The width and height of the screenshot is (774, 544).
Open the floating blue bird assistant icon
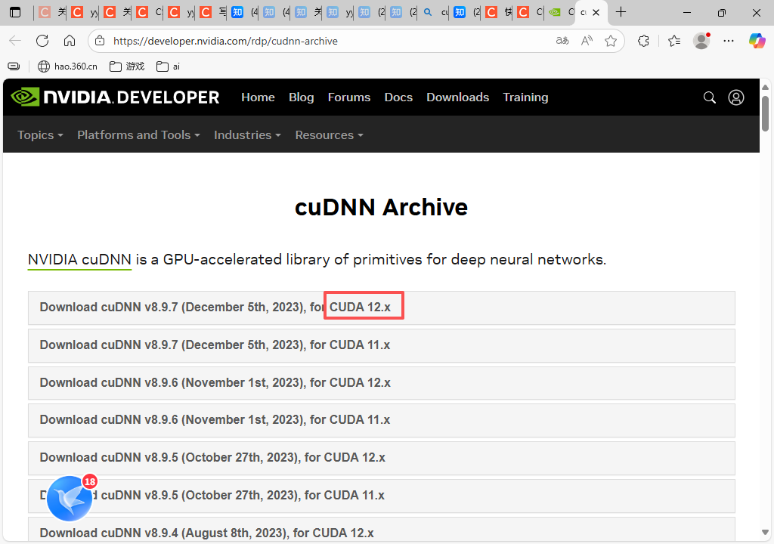pyautogui.click(x=70, y=499)
